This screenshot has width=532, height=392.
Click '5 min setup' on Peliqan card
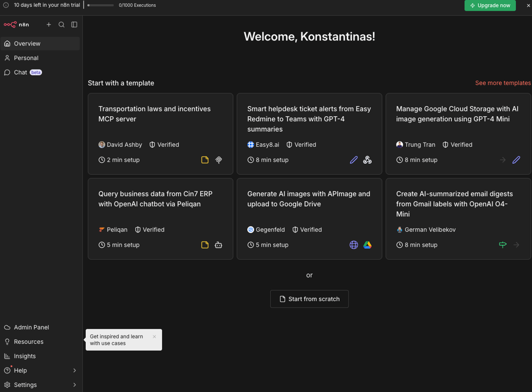pyautogui.click(x=123, y=245)
